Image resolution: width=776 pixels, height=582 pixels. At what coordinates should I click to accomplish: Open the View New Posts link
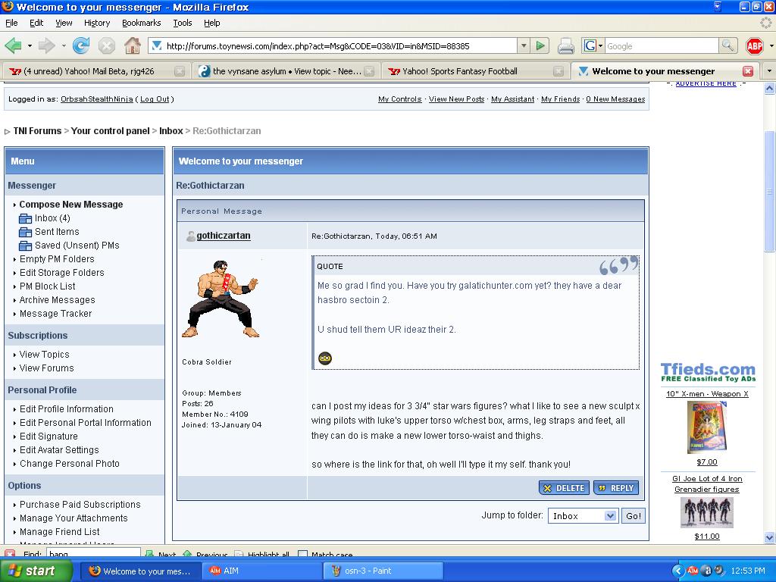tap(456, 99)
